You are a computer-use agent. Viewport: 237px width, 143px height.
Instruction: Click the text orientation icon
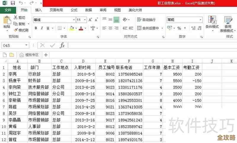[125, 19]
